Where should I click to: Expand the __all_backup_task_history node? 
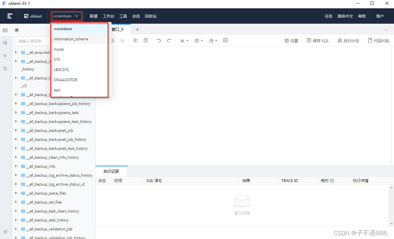[x=16, y=220]
